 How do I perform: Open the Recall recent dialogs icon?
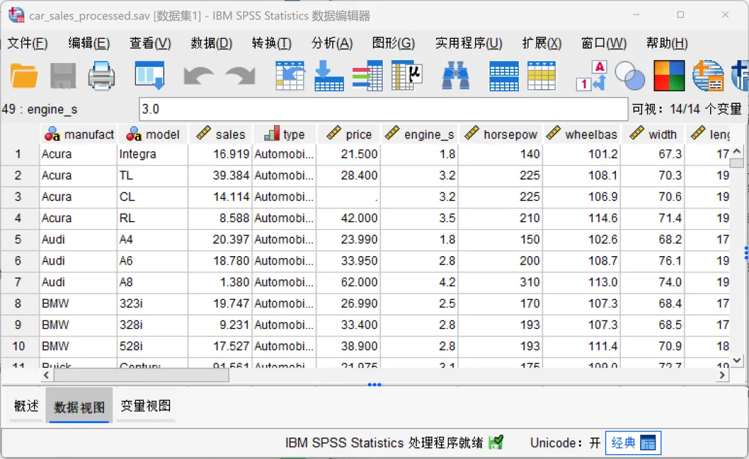point(150,75)
